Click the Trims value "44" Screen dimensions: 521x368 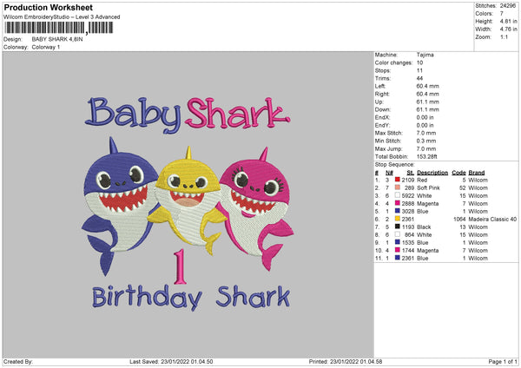click(419, 78)
